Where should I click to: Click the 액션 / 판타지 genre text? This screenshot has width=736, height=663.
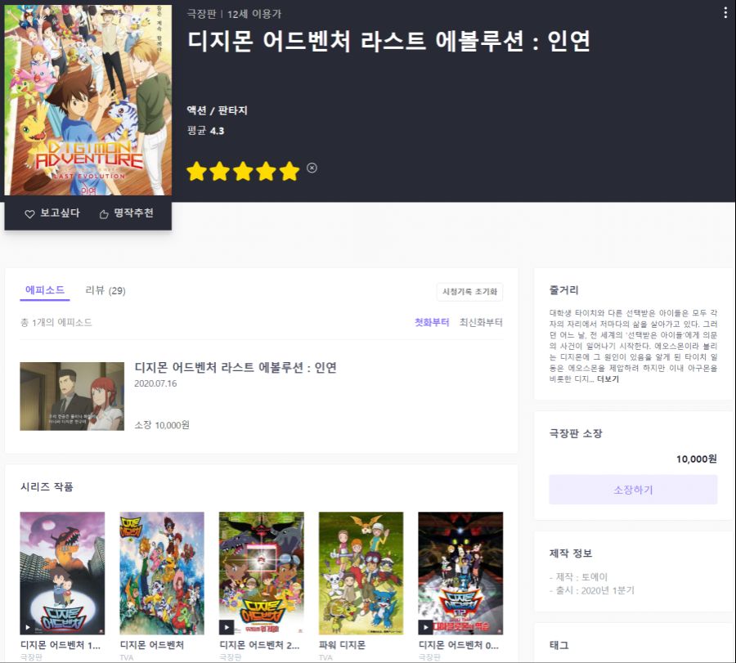pyautogui.click(x=218, y=110)
